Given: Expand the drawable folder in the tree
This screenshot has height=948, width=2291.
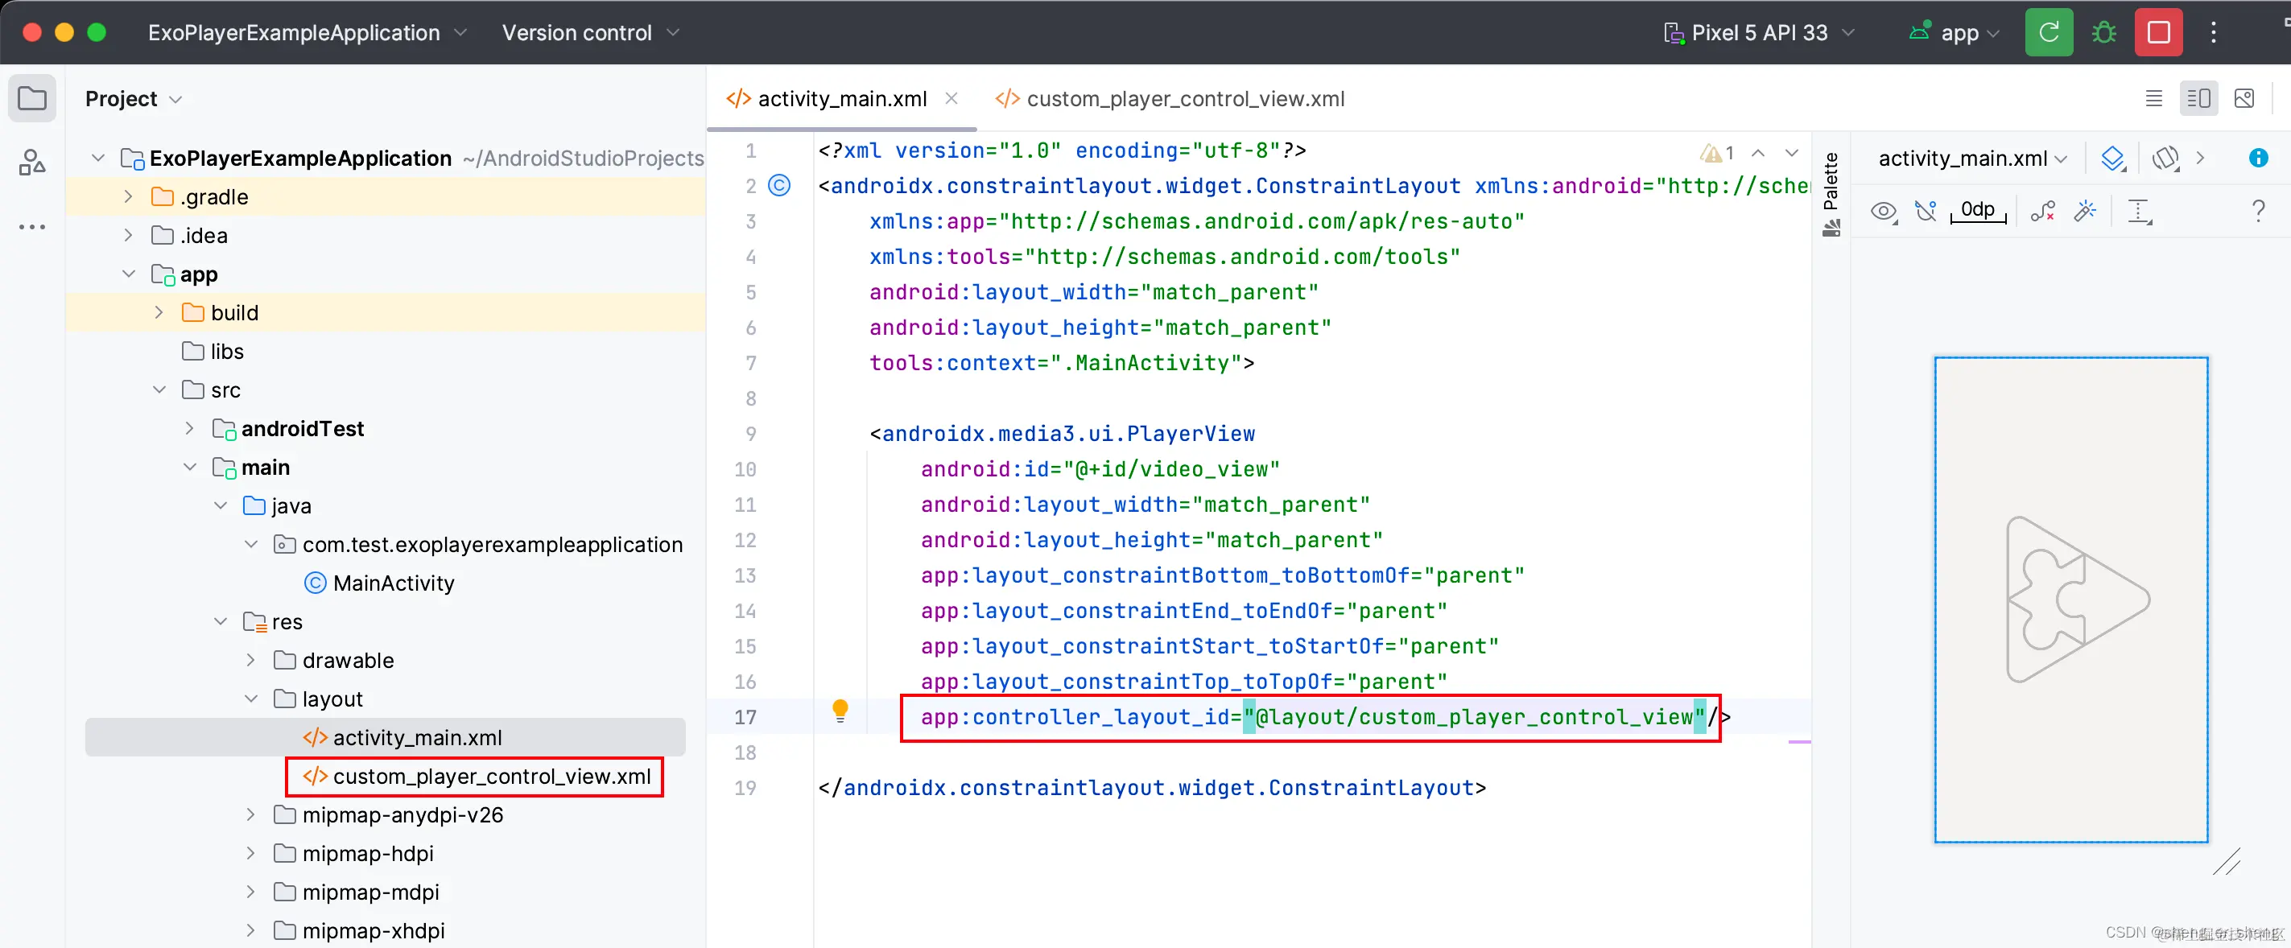Looking at the screenshot, I should pos(251,660).
